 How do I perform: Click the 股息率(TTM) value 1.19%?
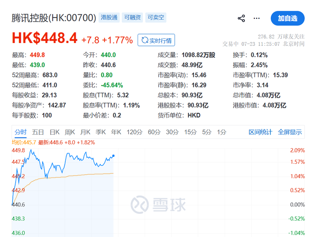131,105
